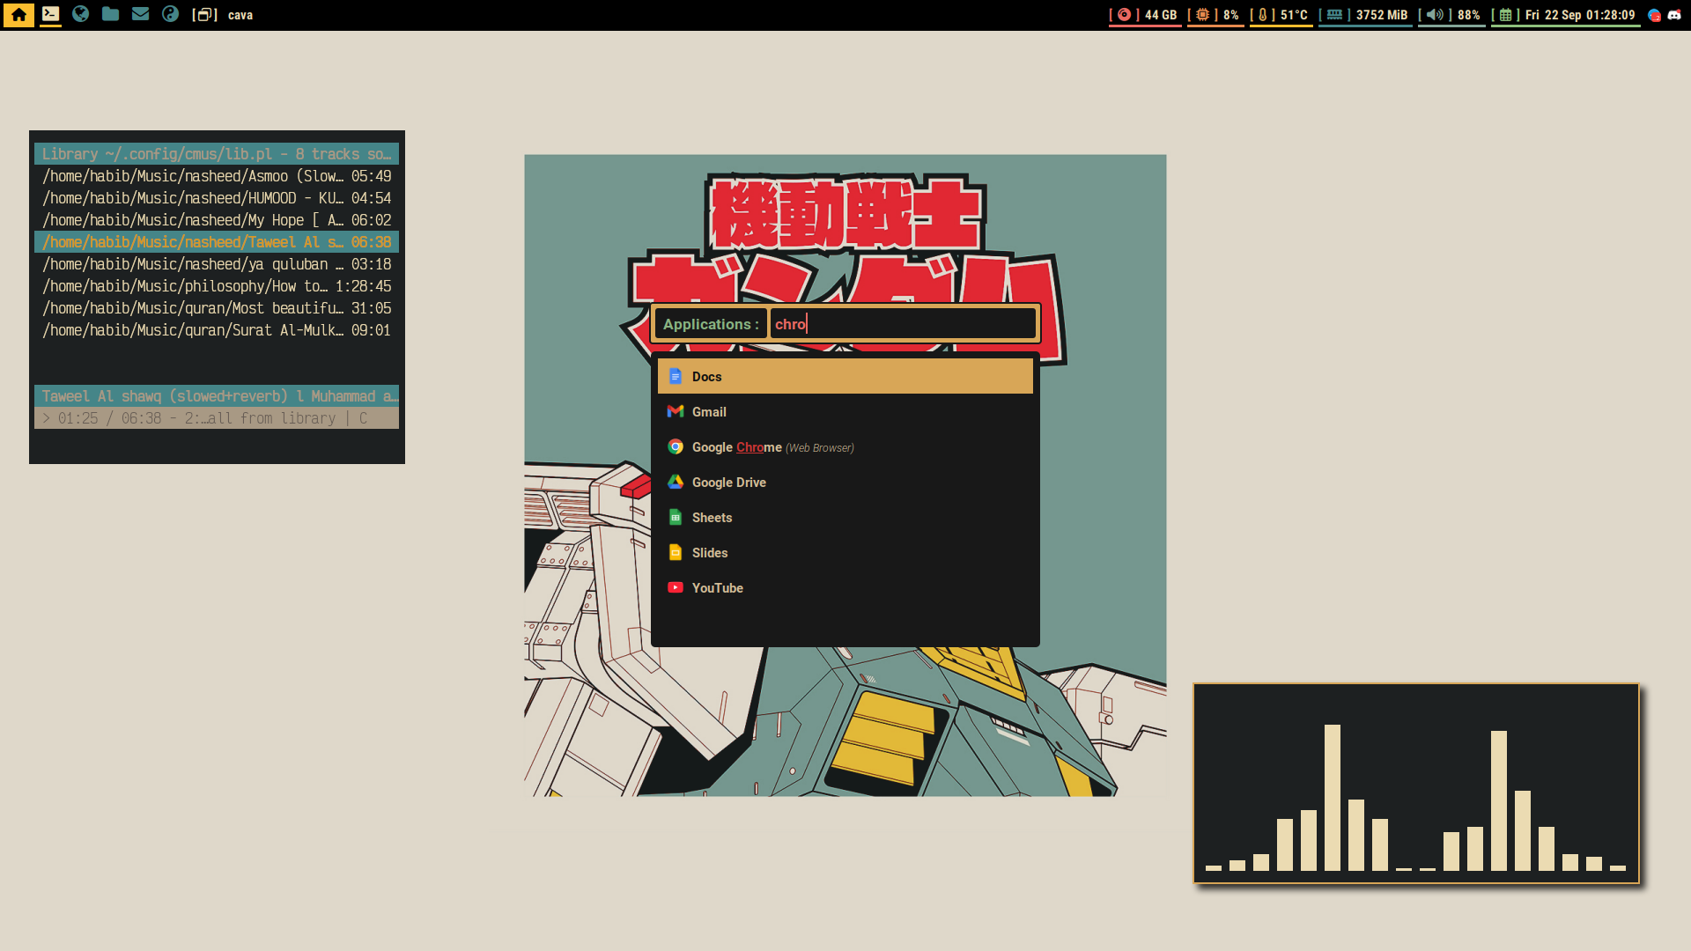Click the yin-yang icon in the top bar
The height and width of the screenshot is (951, 1691).
click(x=170, y=14)
